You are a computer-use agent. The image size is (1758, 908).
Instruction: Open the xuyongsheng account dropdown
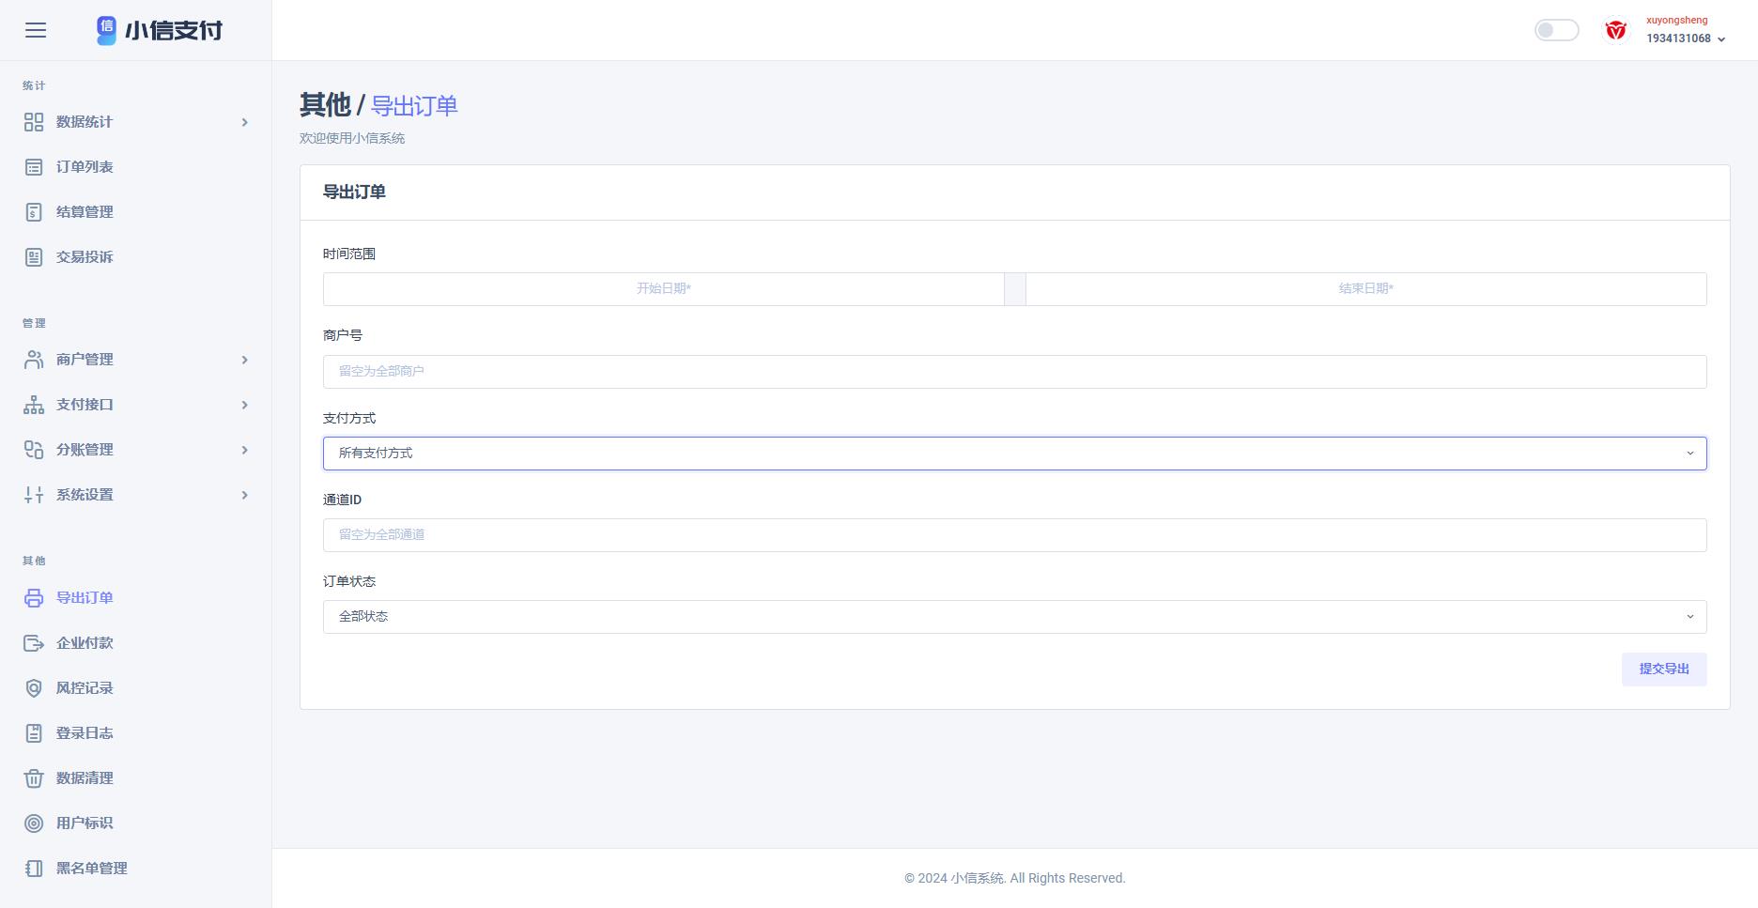tap(1686, 30)
